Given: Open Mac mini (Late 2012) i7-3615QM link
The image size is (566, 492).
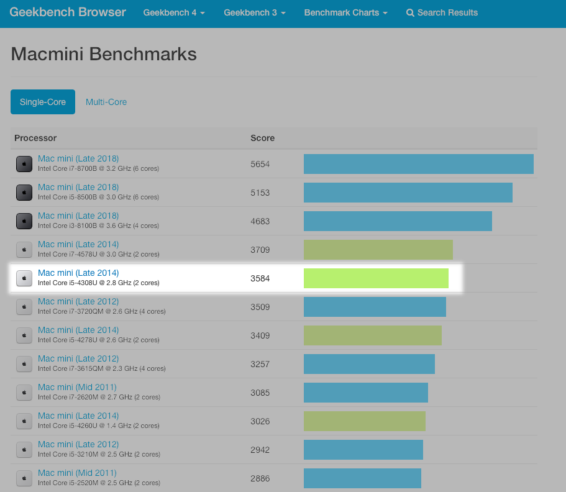Looking at the screenshot, I should pos(78,359).
